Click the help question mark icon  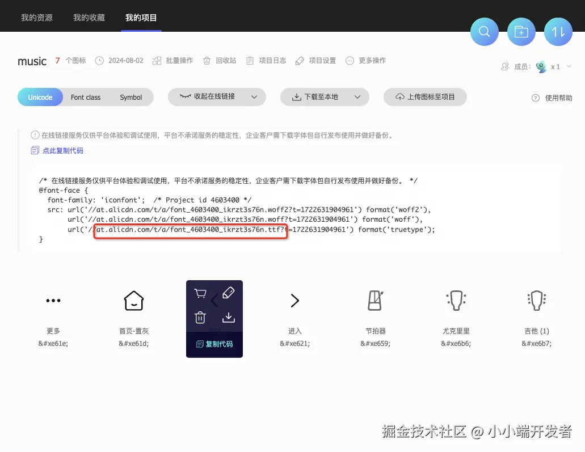pos(536,98)
